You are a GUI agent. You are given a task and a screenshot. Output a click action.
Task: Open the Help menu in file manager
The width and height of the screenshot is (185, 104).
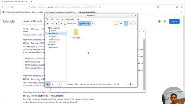point(77,19)
